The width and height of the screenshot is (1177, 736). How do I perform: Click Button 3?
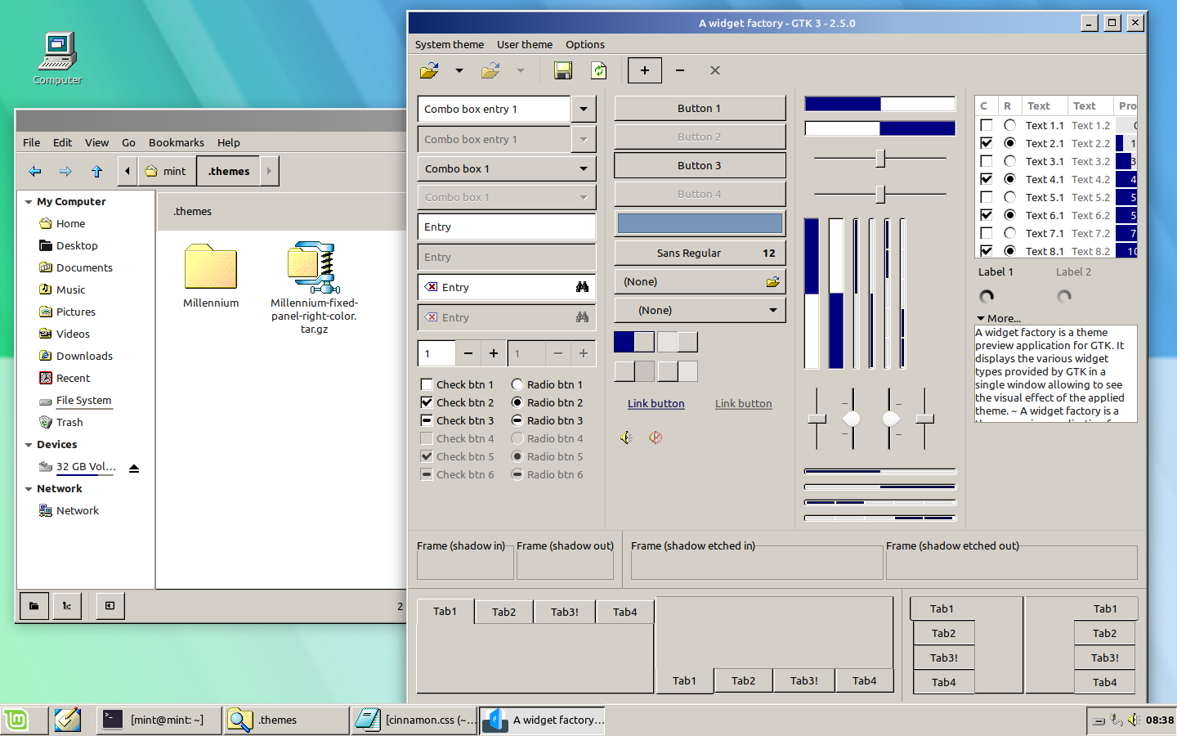[x=700, y=165]
